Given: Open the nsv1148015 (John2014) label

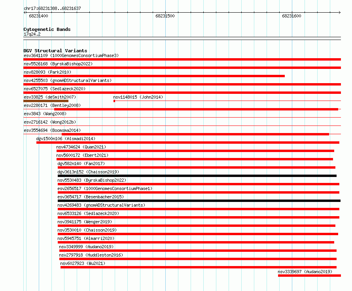Looking at the screenshot, I should point(138,97).
